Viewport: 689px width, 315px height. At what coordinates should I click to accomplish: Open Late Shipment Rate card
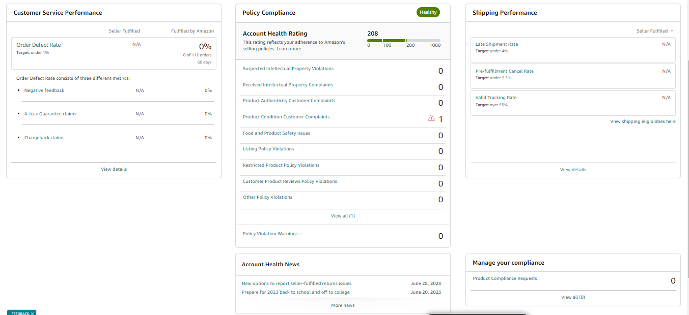(x=573, y=50)
